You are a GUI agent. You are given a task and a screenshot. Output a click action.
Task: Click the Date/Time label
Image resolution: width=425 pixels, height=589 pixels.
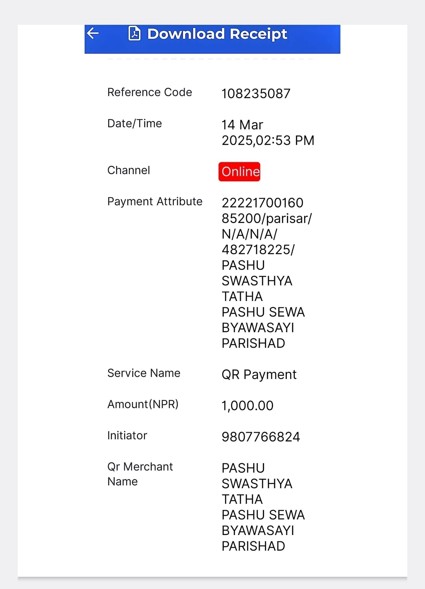point(135,124)
